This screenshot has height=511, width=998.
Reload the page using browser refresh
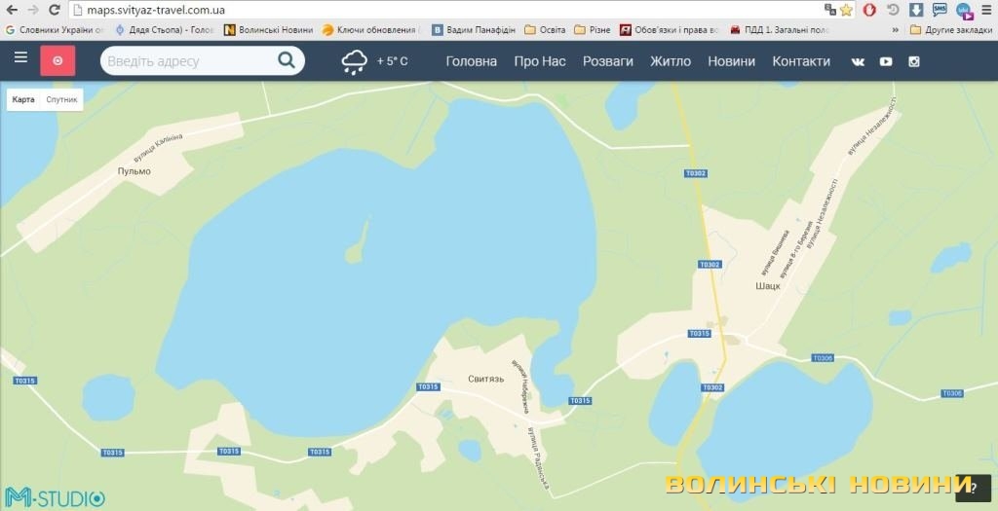click(55, 10)
